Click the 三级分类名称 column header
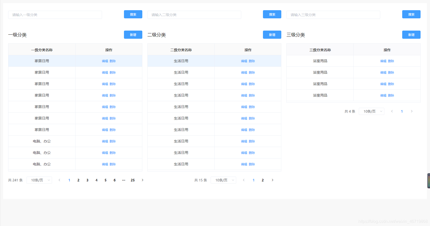This screenshot has width=430, height=226. (320, 50)
